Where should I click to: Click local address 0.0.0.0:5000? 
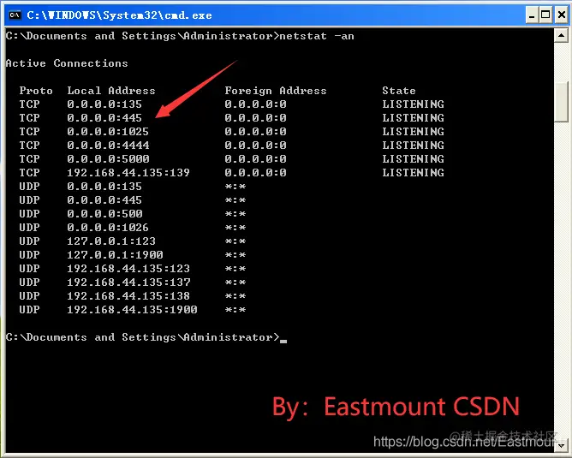(x=108, y=159)
